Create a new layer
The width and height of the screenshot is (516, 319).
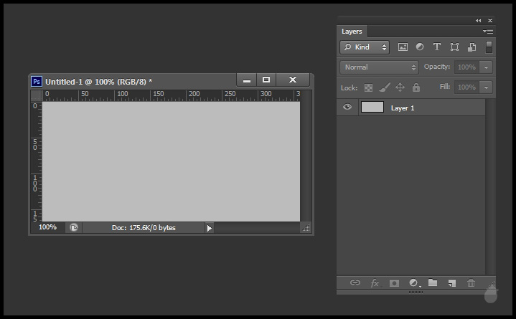452,283
